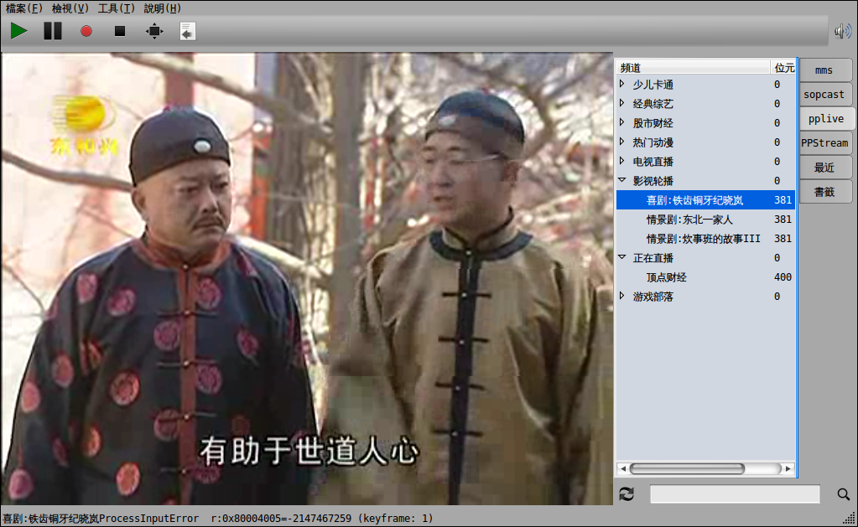Viewport: 858px width, 527px height.
Task: Expand the 少儿卡通 category
Action: pos(622,84)
